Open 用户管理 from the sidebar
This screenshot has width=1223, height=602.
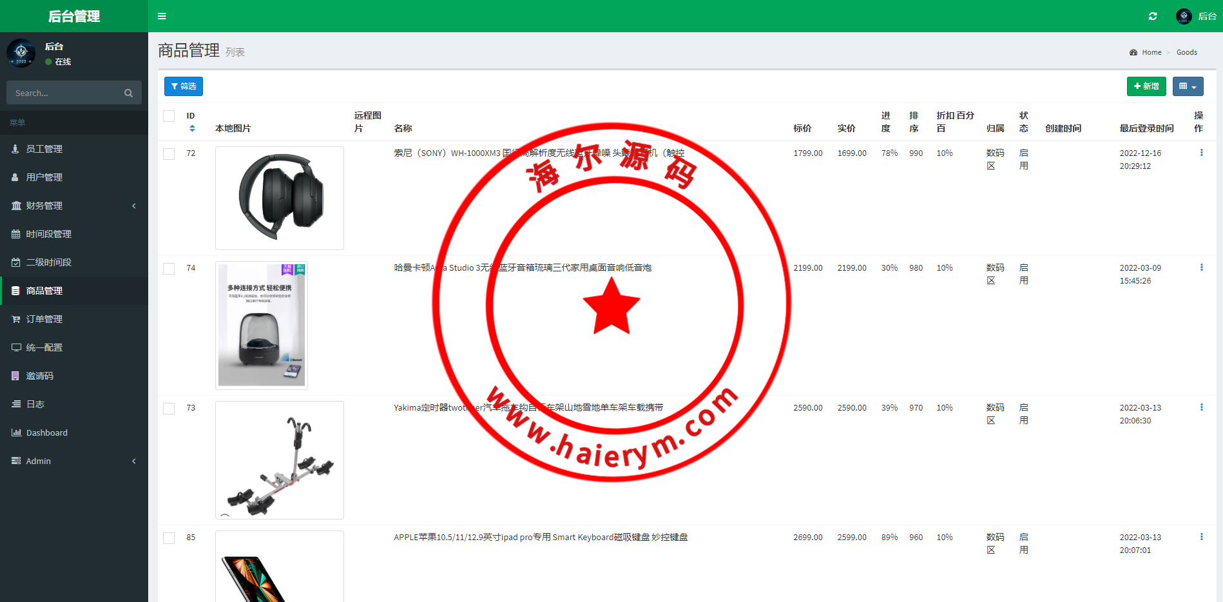pyautogui.click(x=44, y=177)
